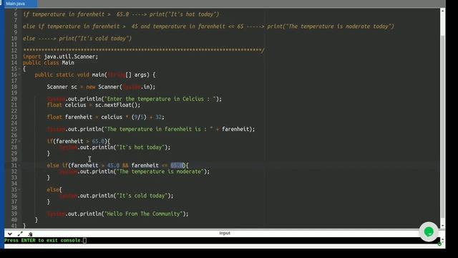
Task: Click "The temperature in farenheit is" println
Action: pyautogui.click(x=151, y=129)
